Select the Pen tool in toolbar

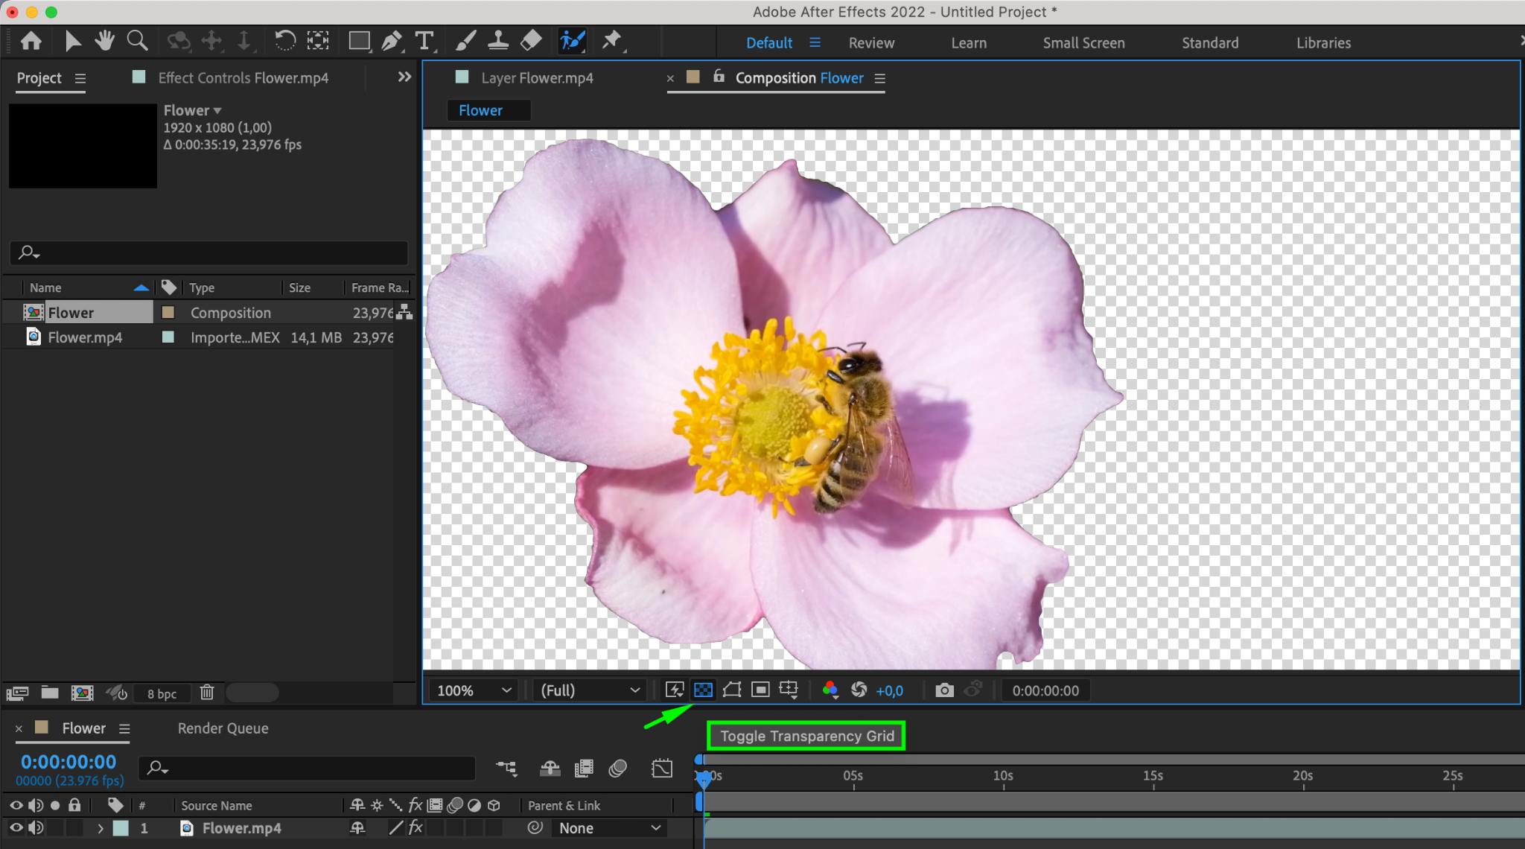391,40
